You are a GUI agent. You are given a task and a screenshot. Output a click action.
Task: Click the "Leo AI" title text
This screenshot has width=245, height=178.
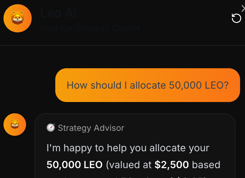[x=58, y=13]
